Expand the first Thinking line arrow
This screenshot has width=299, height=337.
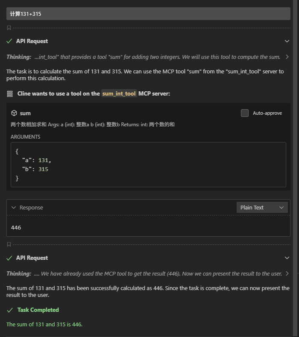tap(287, 57)
